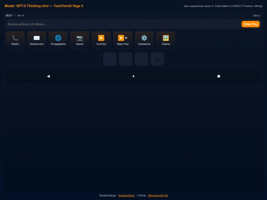The width and height of the screenshot is (267, 200).
Task: Tap the home circle navigation button
Action: 133,76
